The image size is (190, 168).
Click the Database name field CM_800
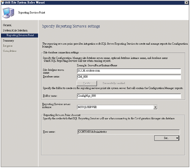click(x=129, y=77)
